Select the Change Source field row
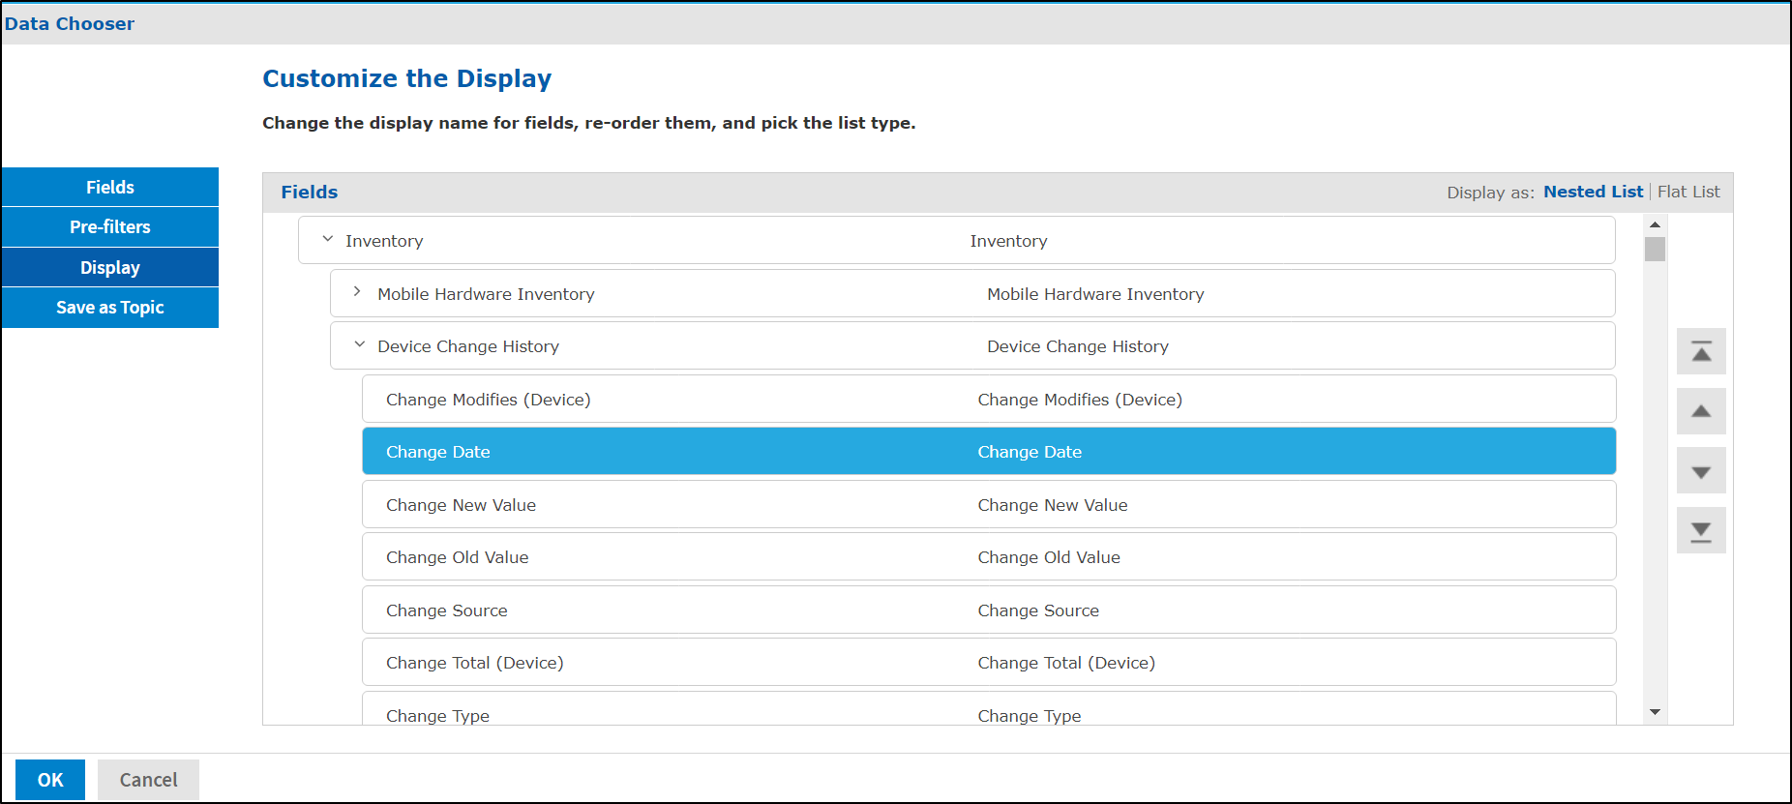This screenshot has width=1792, height=804. [988, 610]
